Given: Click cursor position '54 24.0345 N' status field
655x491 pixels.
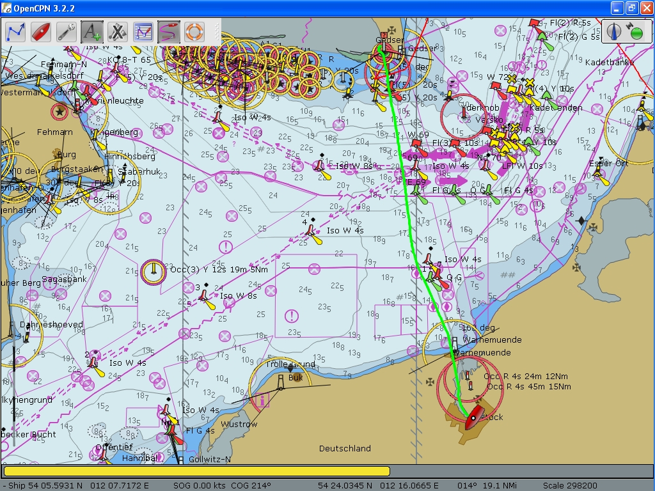Looking at the screenshot, I should coord(345,486).
